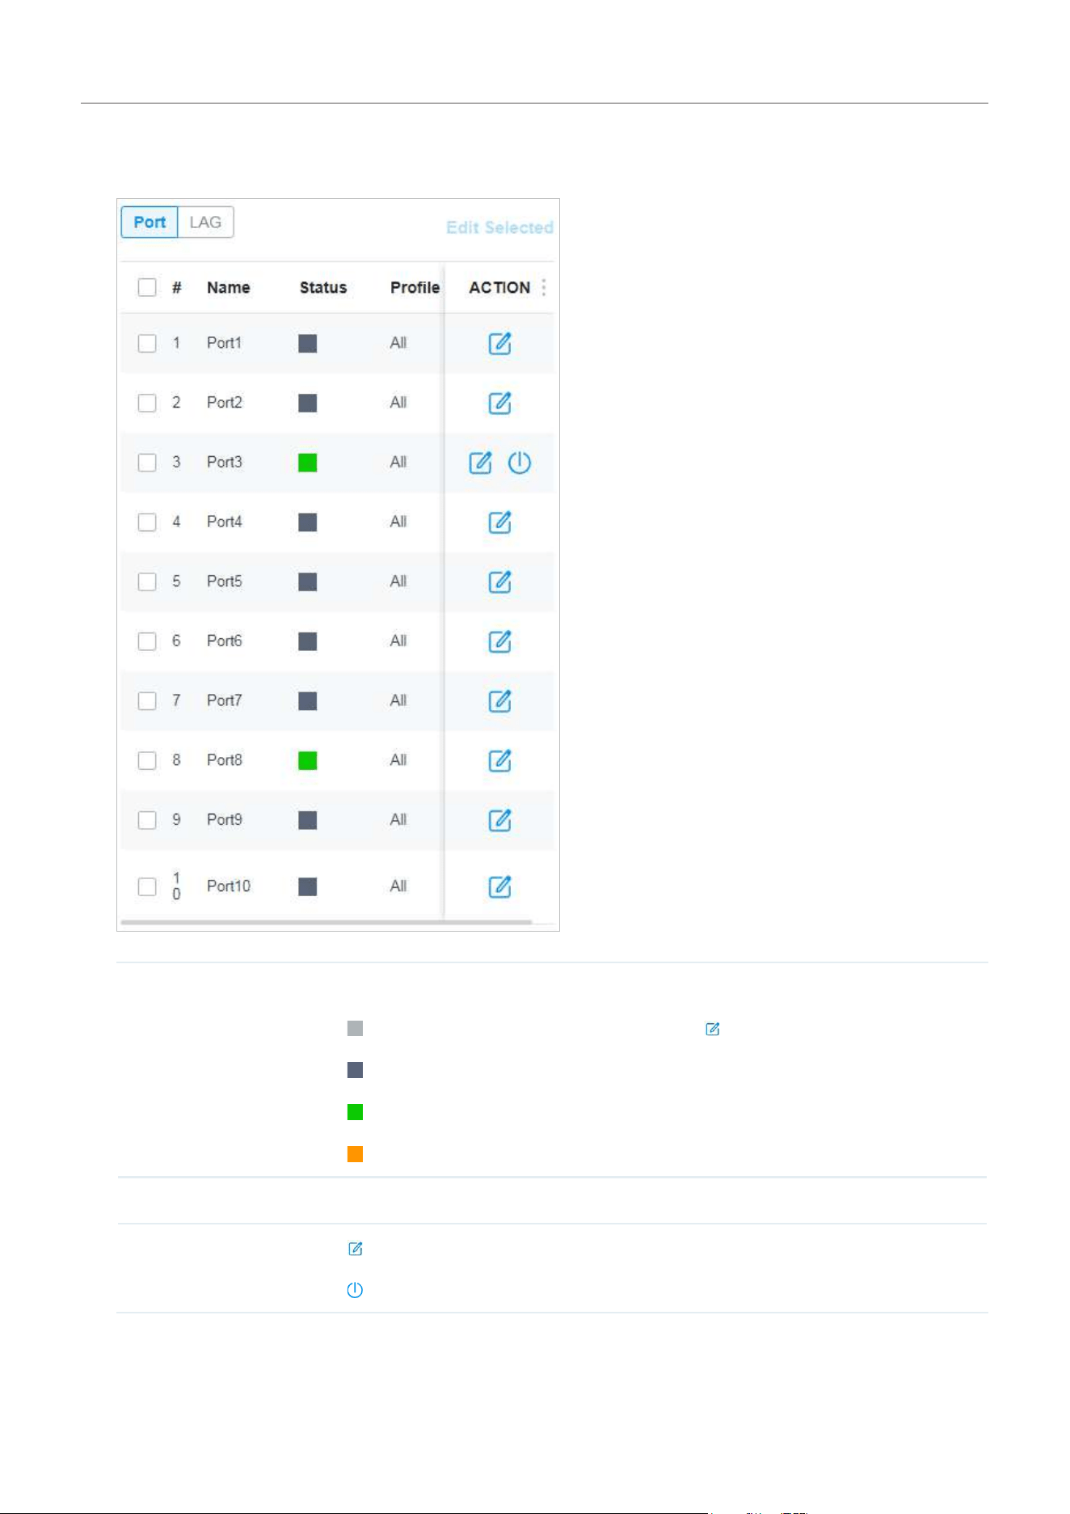The image size is (1070, 1514).
Task: Select the Port5 name cell
Action: (x=225, y=581)
